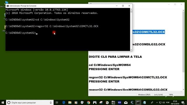Show hidden system tray icons
This screenshot has height=105, width=187.
(x=157, y=102)
